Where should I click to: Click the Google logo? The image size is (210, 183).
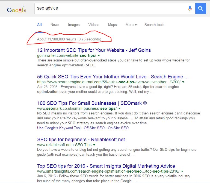click(17, 10)
